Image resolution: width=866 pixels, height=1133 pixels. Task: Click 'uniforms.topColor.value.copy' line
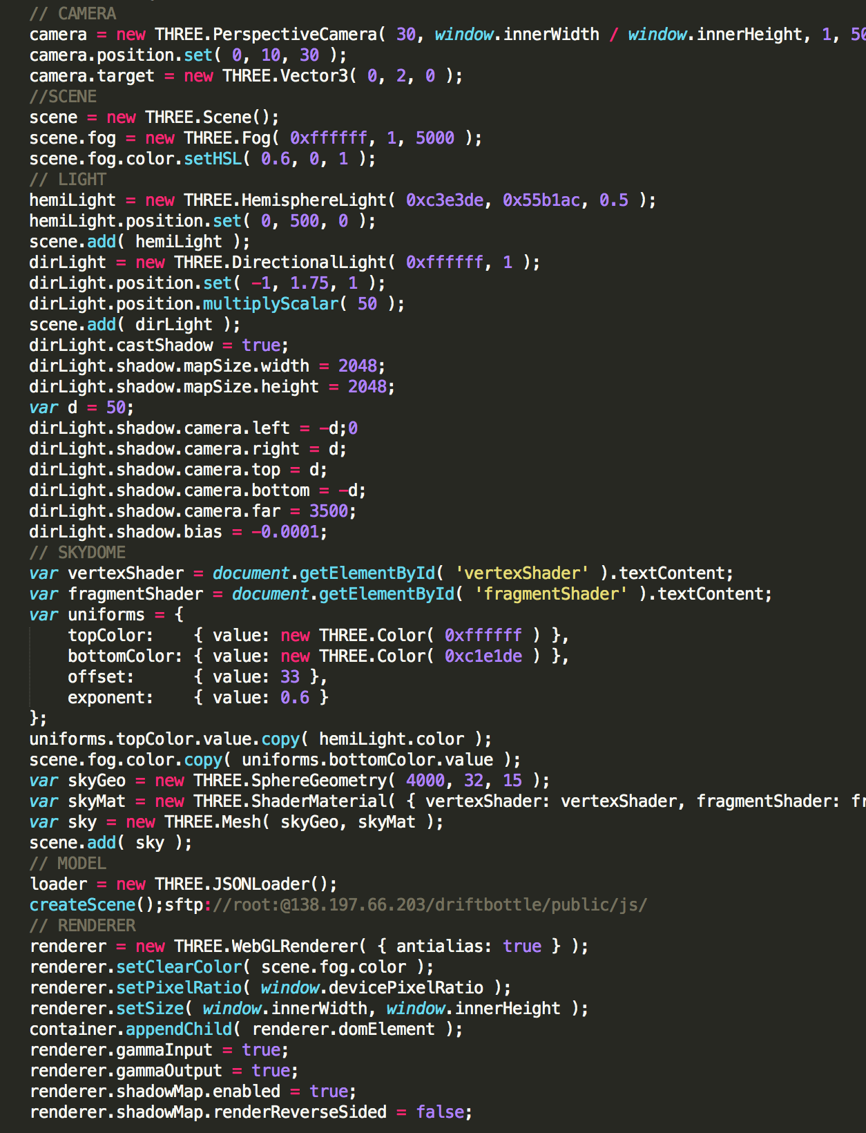pyautogui.click(x=260, y=739)
